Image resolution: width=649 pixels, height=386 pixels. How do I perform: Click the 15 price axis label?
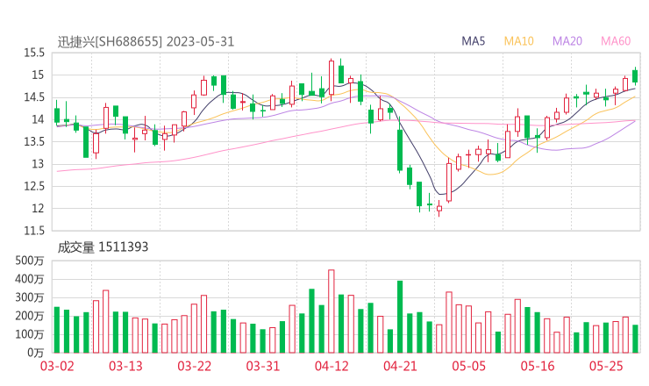(x=38, y=75)
